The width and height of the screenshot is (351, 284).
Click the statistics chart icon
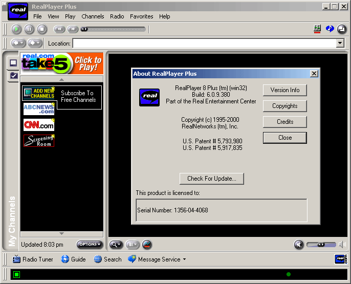coord(147,245)
